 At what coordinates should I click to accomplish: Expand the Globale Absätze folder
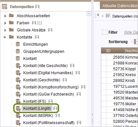click(5, 30)
